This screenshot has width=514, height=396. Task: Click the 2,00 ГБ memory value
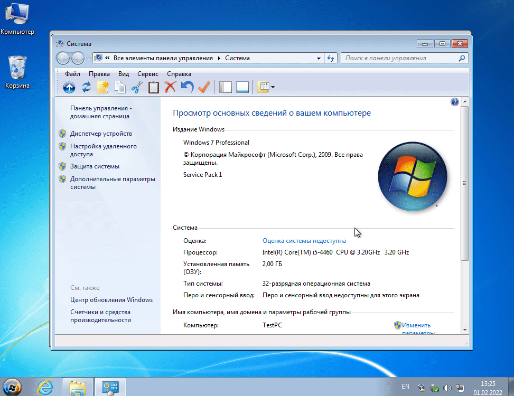(x=272, y=264)
